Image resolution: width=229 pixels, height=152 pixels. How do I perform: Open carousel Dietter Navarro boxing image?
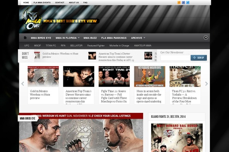coord(79,76)
